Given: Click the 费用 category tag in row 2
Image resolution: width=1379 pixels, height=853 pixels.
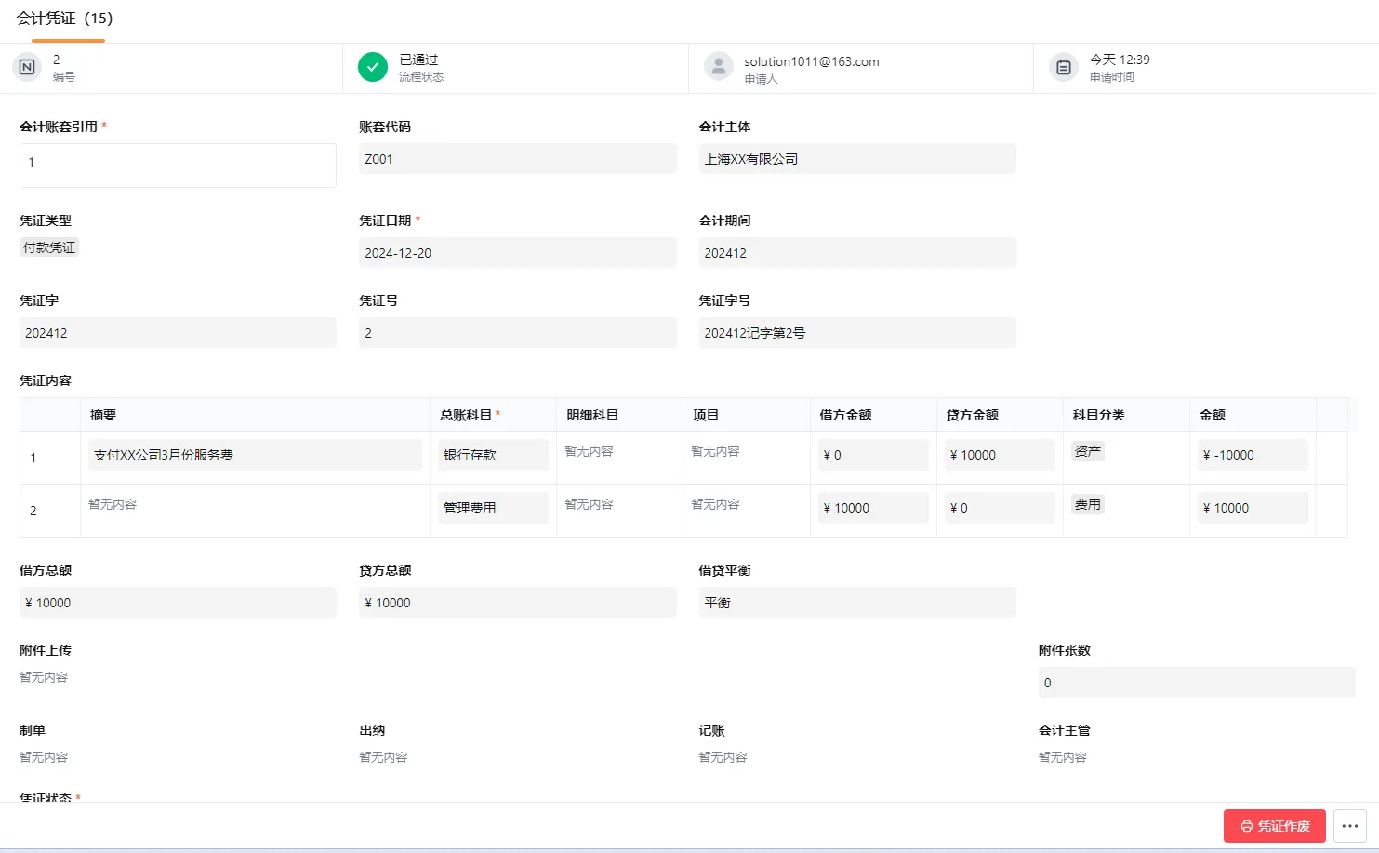Looking at the screenshot, I should click(1088, 503).
